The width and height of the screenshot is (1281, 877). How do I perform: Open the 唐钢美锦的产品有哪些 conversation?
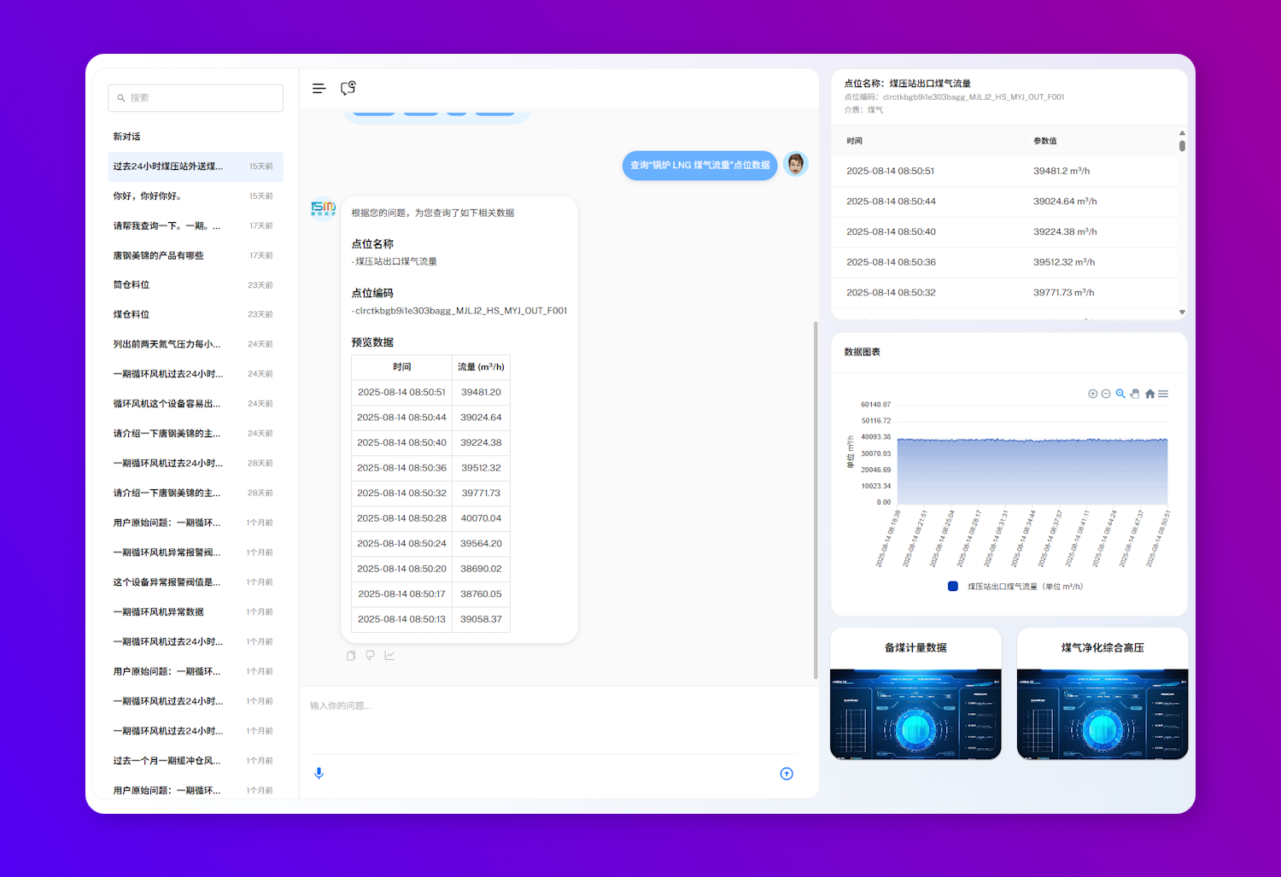coord(196,255)
